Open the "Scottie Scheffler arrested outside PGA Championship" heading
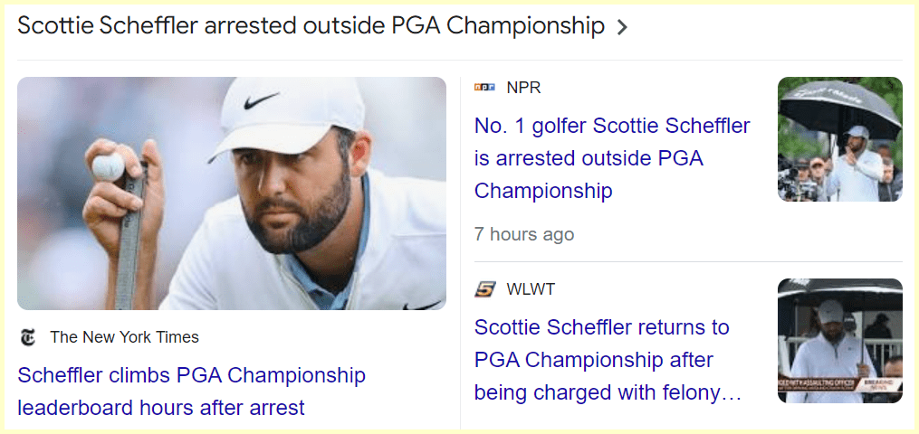The image size is (919, 434). point(311,26)
